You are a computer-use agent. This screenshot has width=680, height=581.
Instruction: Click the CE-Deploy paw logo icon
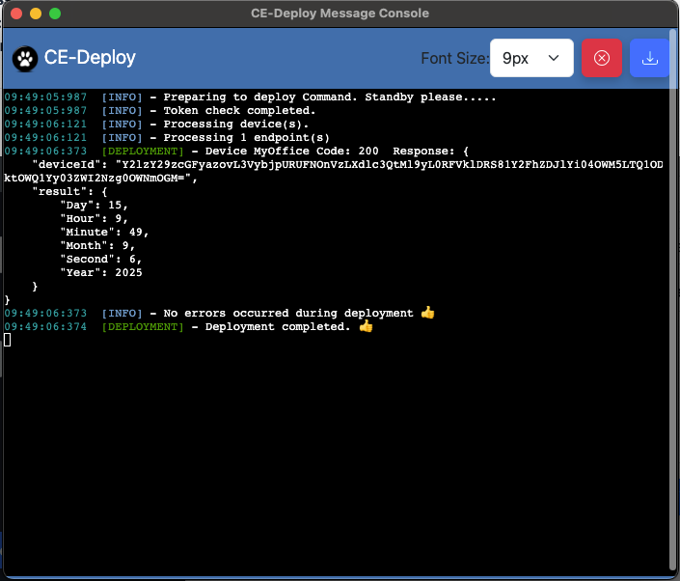click(x=25, y=58)
